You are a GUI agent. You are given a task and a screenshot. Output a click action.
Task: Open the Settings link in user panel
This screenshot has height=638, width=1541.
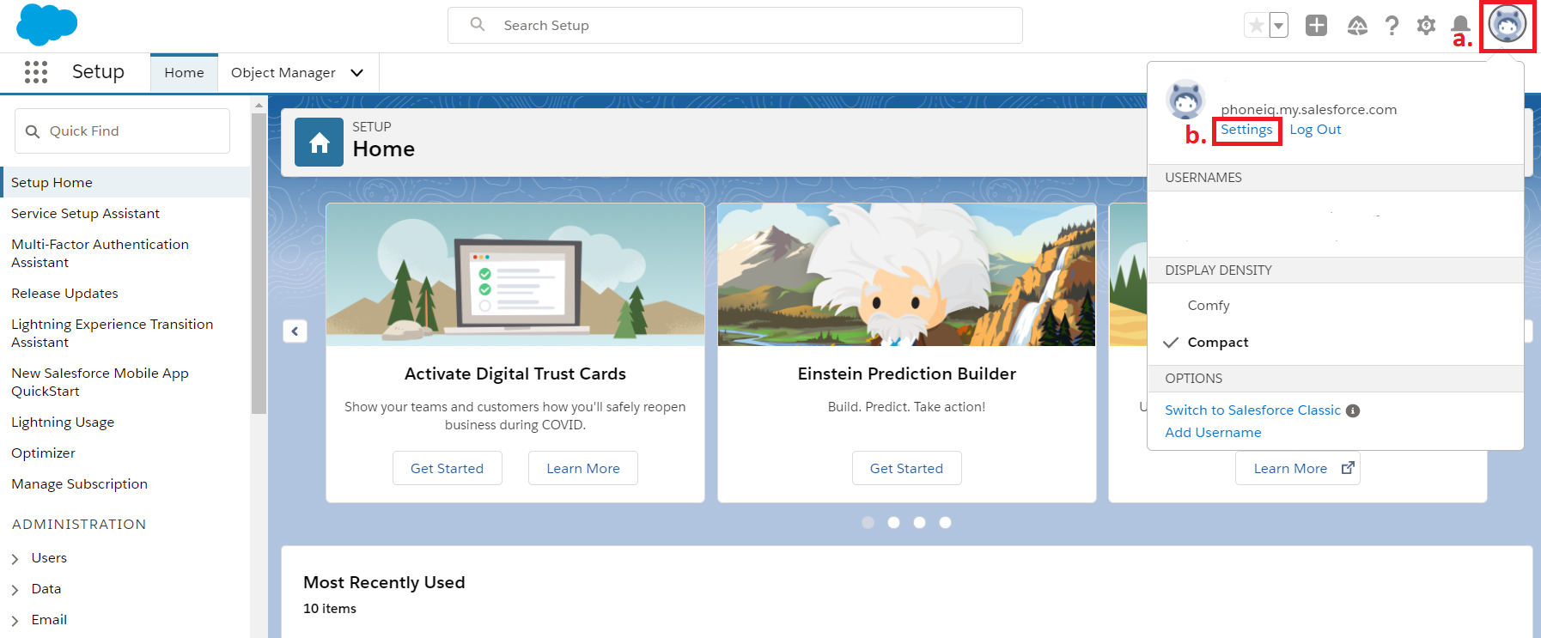[1246, 130]
